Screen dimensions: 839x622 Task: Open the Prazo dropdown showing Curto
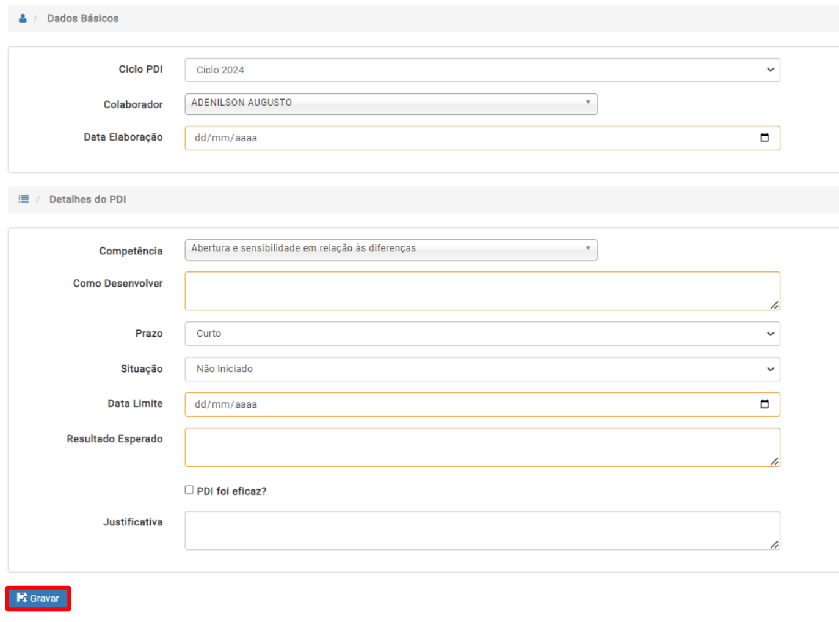[x=482, y=334]
